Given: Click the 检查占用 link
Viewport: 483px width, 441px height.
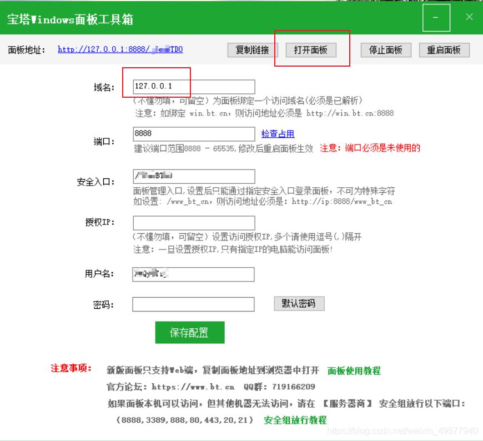Looking at the screenshot, I should coord(278,134).
